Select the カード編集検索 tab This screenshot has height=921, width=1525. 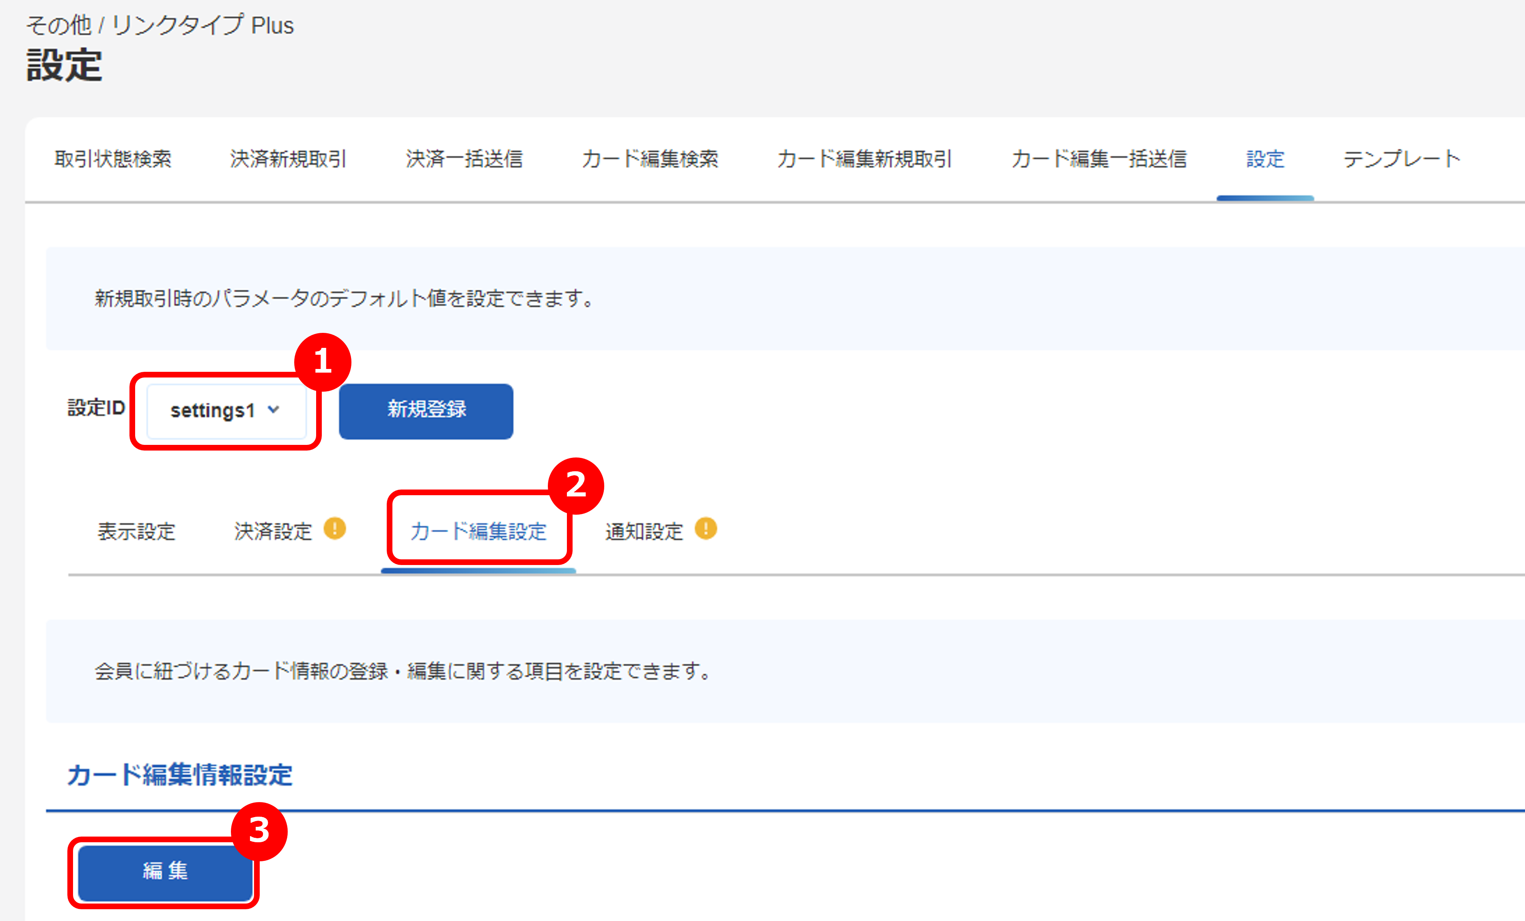[x=649, y=159]
